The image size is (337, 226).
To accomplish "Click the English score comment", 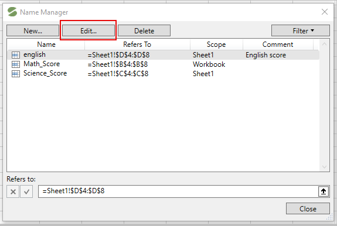I will [265, 55].
